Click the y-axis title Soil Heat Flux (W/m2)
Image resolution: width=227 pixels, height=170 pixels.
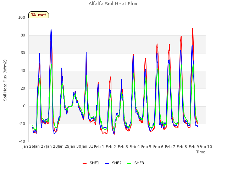5,80
